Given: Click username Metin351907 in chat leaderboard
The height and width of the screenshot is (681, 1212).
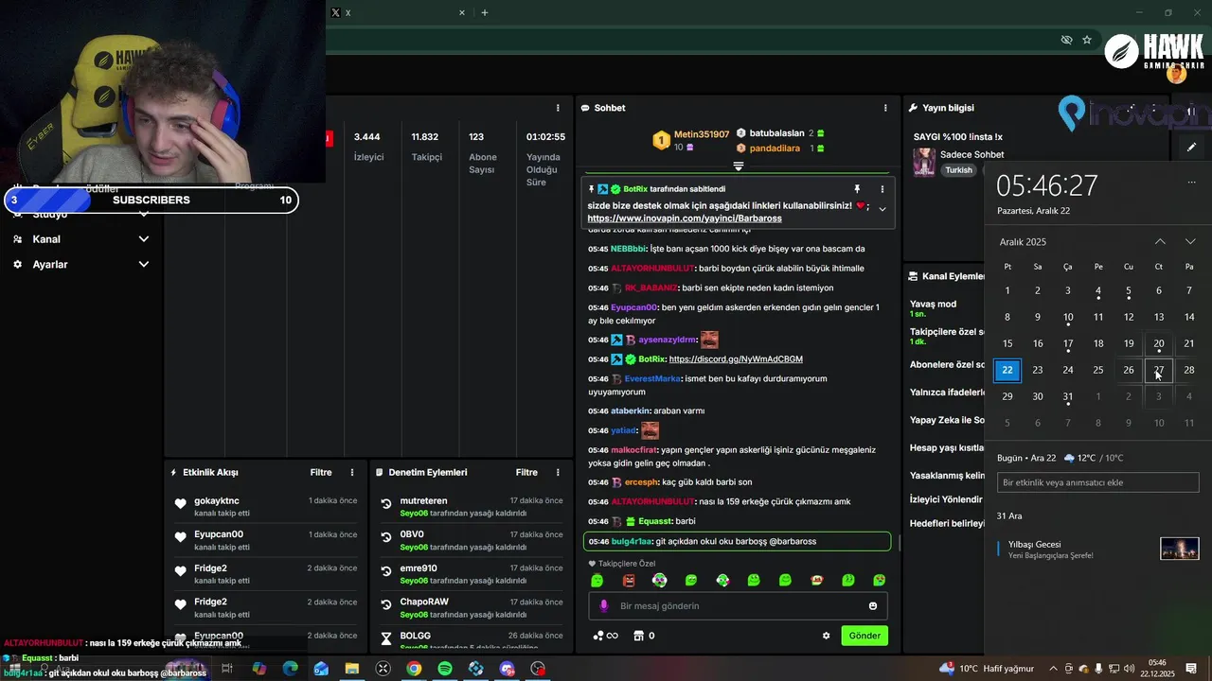Looking at the screenshot, I should tap(702, 134).
